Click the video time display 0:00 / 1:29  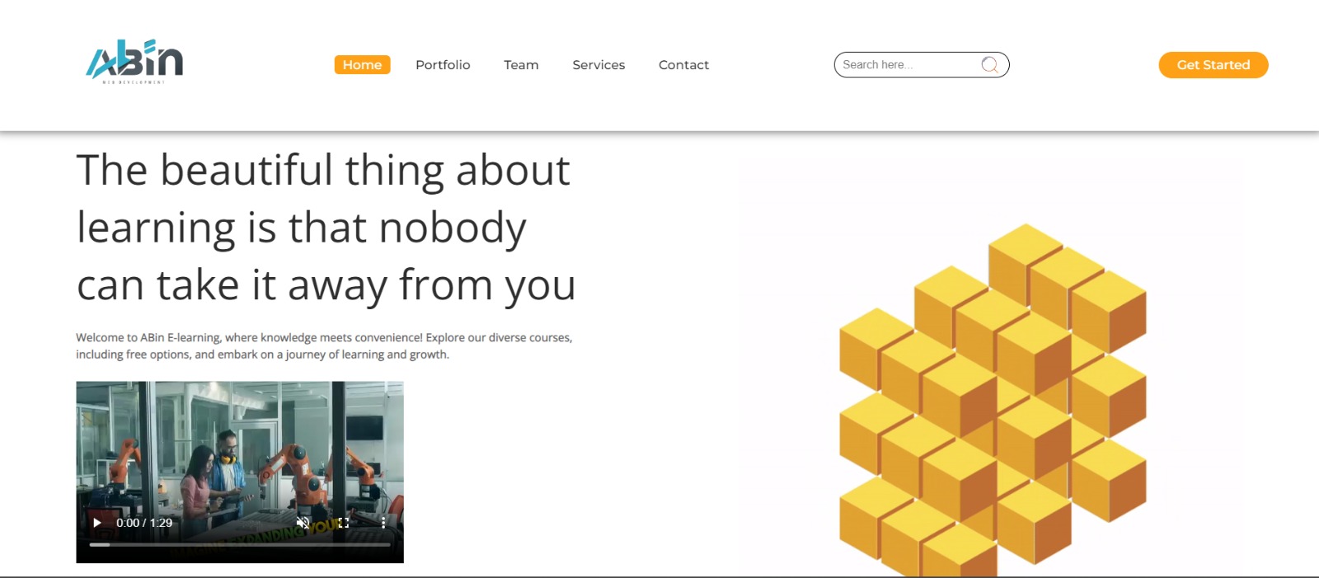click(x=144, y=523)
